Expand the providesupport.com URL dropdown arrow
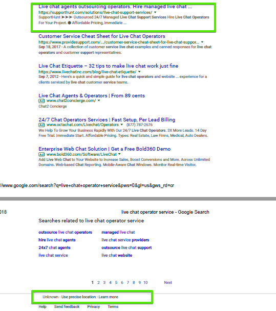Viewport: 276px width, 311px height. coord(202,42)
